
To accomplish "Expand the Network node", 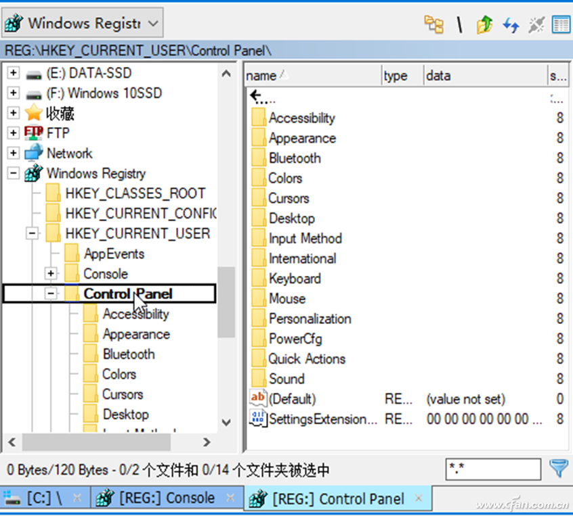I will click(x=13, y=153).
